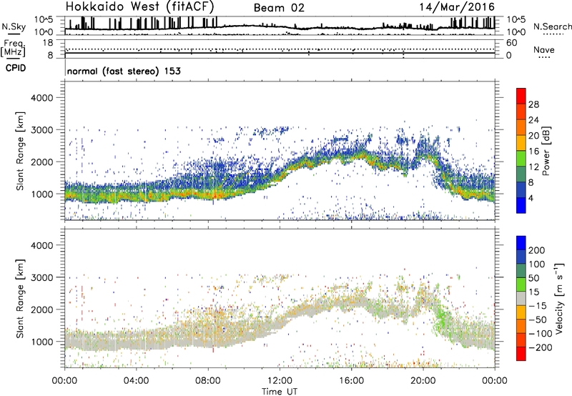Click the '08:00' time tick label
Image resolution: width=572 pixels, height=396 pixels.
click(x=208, y=381)
